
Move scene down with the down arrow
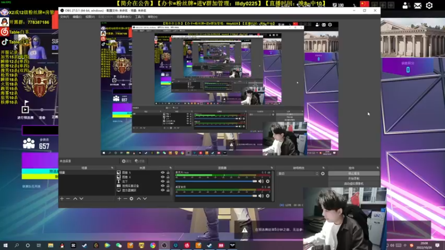click(81, 199)
